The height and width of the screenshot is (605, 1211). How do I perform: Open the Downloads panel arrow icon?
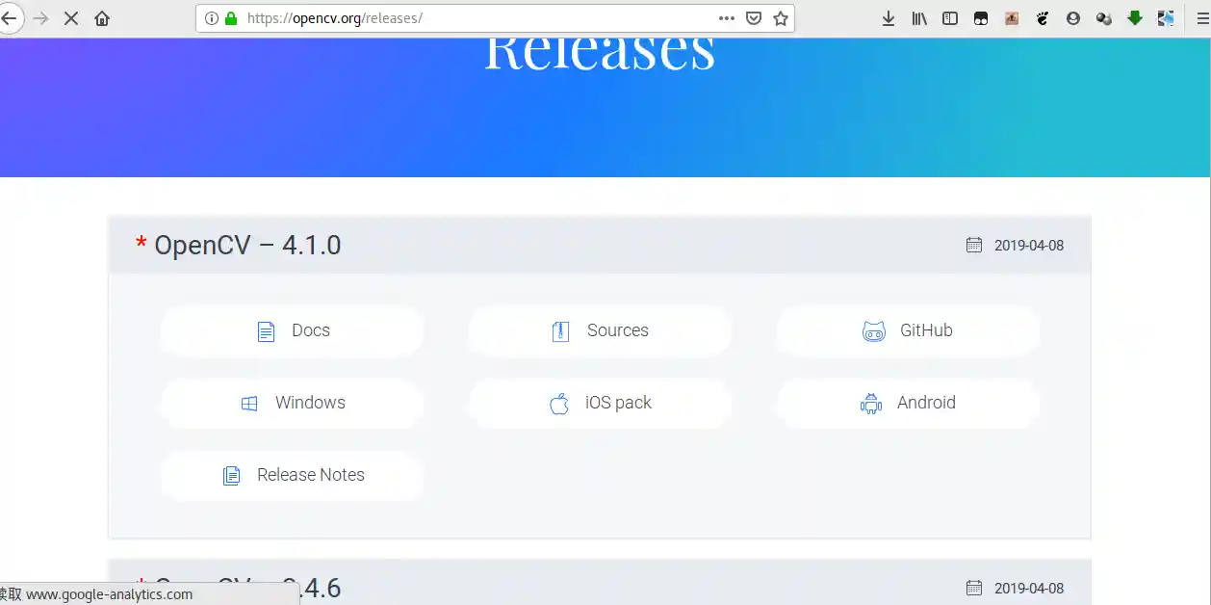pos(889,18)
